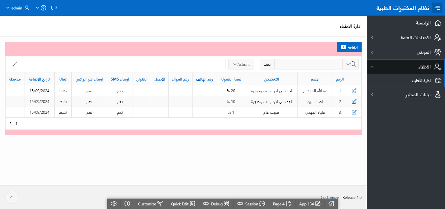Click the Customize footer link

pyautogui.click(x=330, y=198)
